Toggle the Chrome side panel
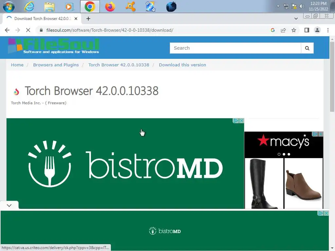The image size is (335, 251). [307, 30]
